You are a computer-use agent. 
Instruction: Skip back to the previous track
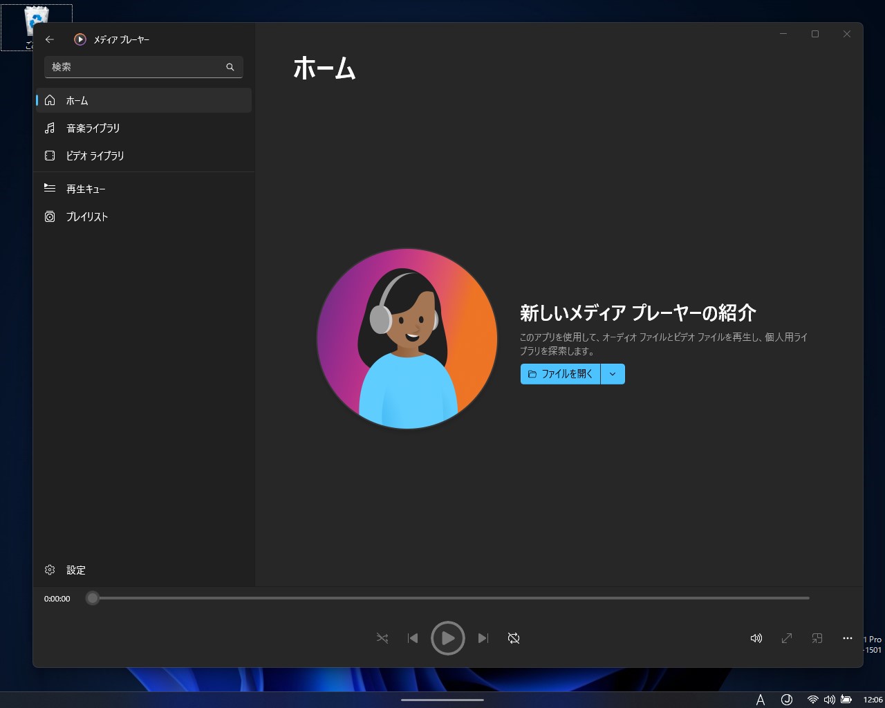coord(413,638)
